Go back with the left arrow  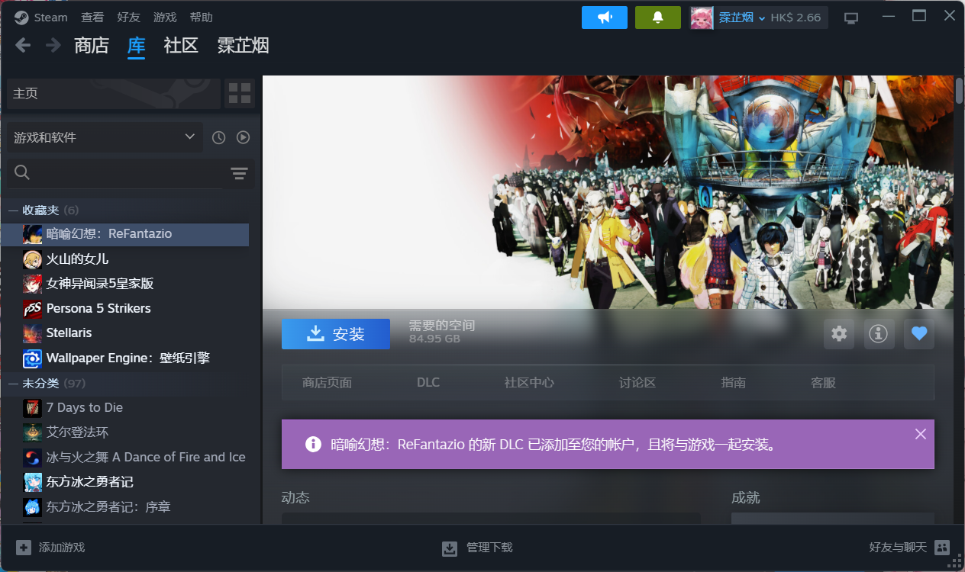click(x=23, y=45)
